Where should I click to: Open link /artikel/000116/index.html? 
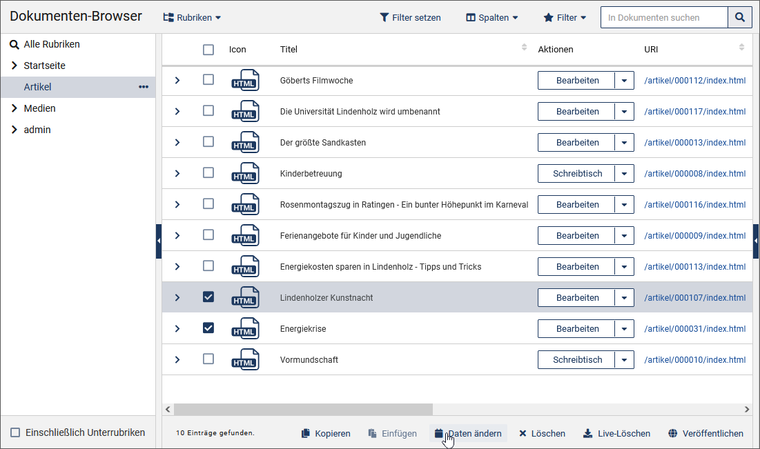click(694, 204)
